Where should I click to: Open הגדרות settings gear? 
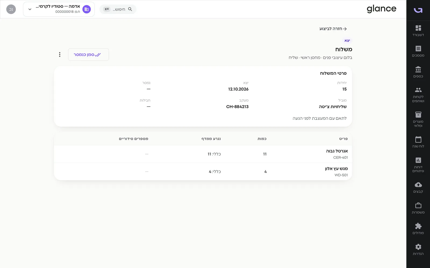click(x=418, y=250)
